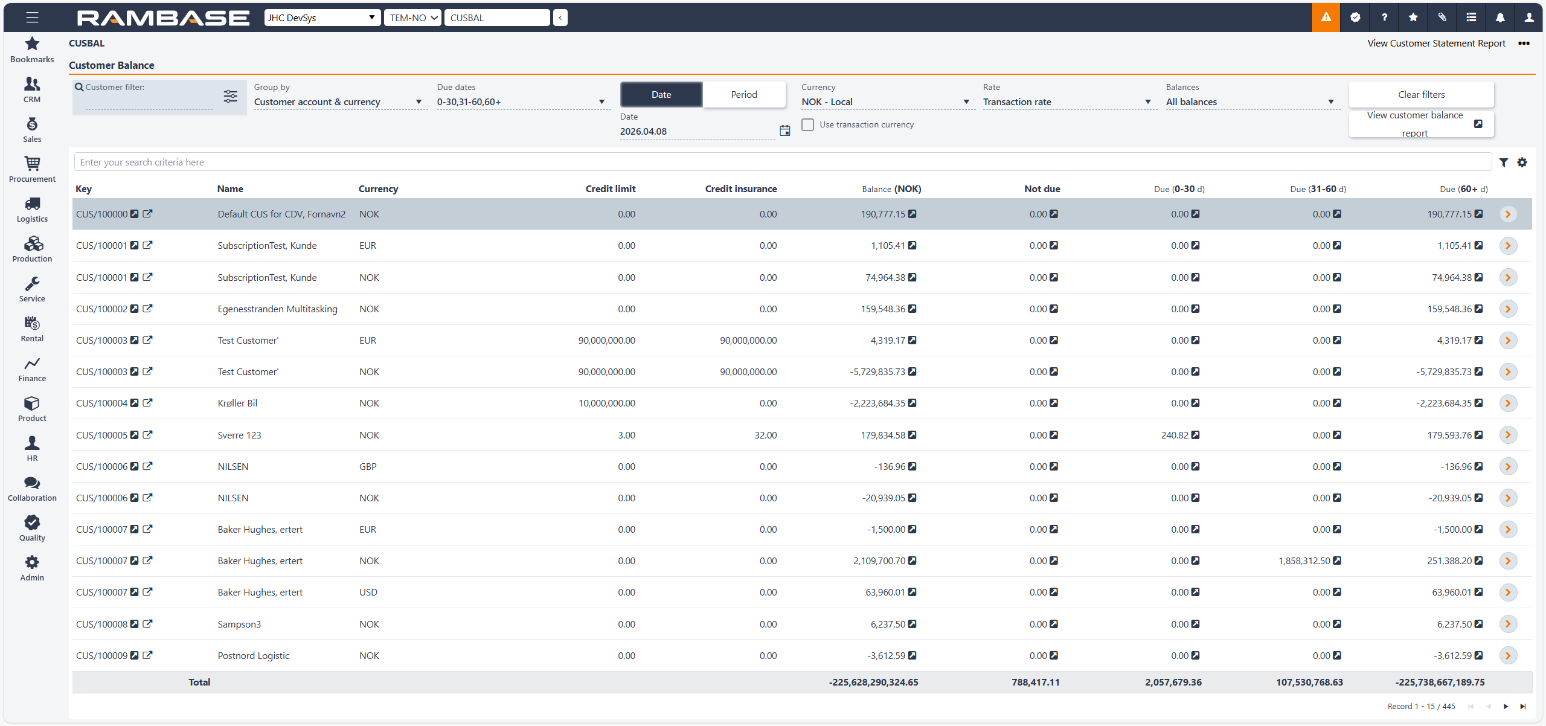Open View Customer Statement Report link
Viewport: 1546px width, 726px height.
[1435, 43]
